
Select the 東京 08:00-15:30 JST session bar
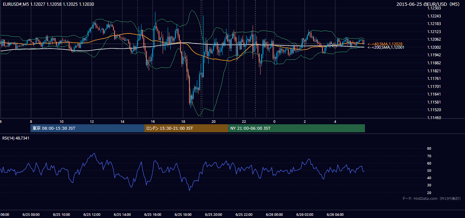coord(87,128)
